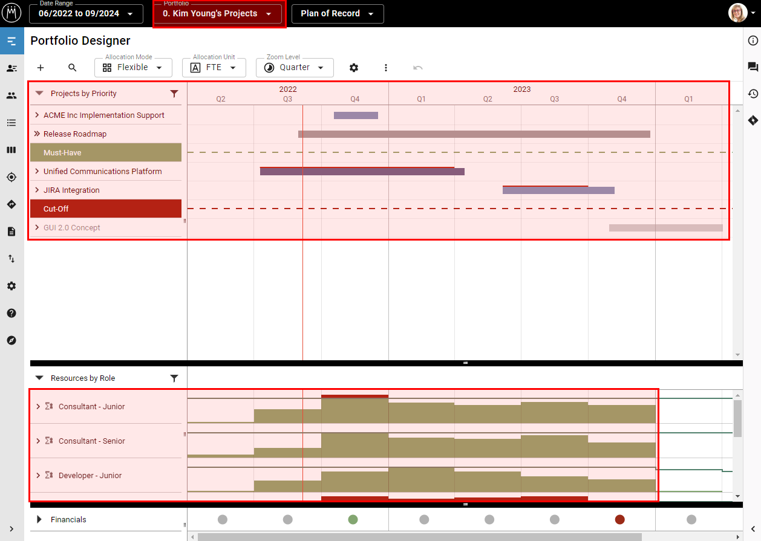The image size is (761, 541).
Task: Click the search magnifier icon
Action: [73, 68]
